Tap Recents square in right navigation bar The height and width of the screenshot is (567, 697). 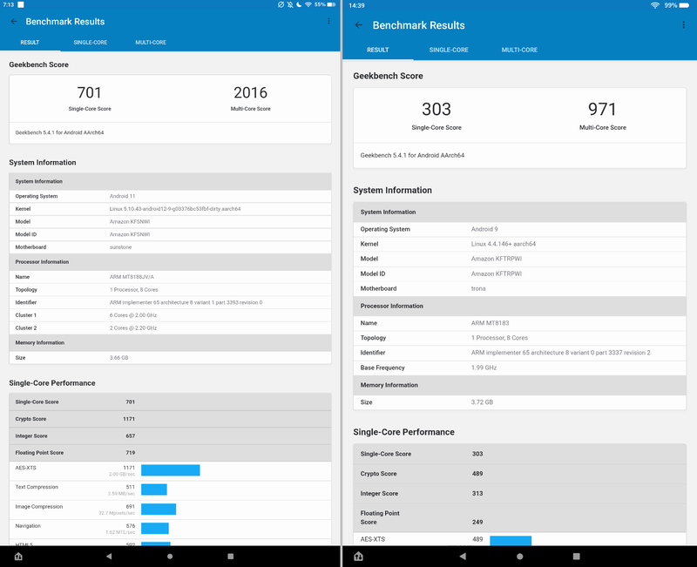(x=577, y=557)
